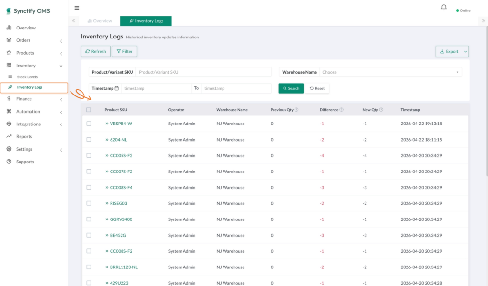
Task: Open the 429U223 SKU link
Action: tap(119, 283)
